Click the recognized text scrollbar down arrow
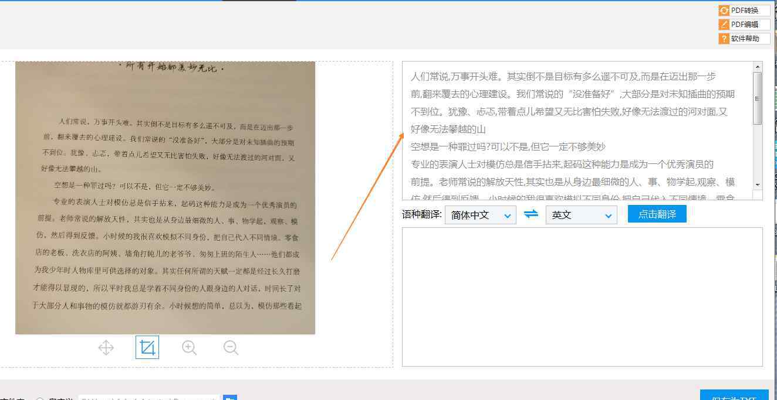 click(758, 184)
